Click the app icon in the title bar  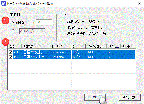pos(3,4)
